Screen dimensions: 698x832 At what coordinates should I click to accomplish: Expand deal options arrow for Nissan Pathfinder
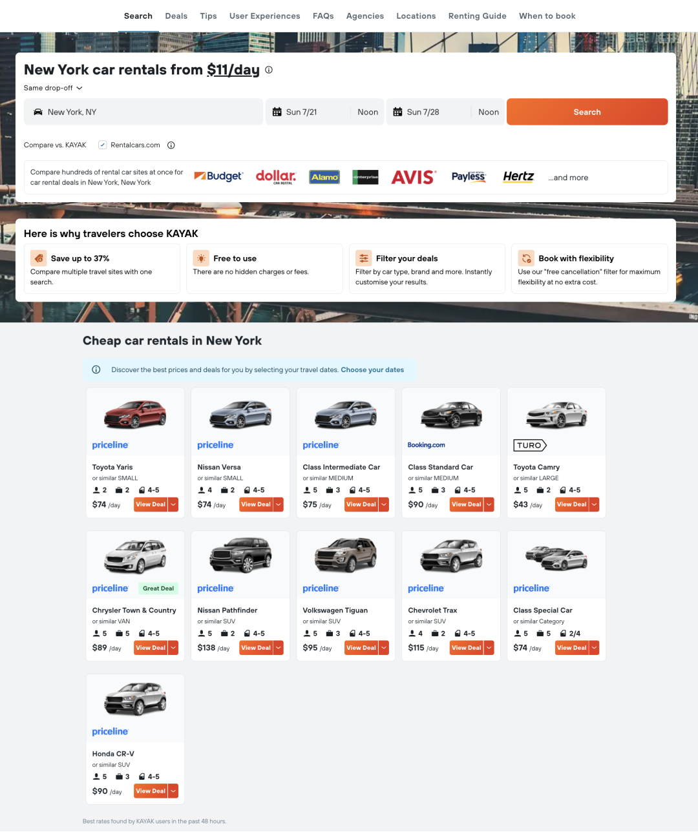click(x=279, y=648)
